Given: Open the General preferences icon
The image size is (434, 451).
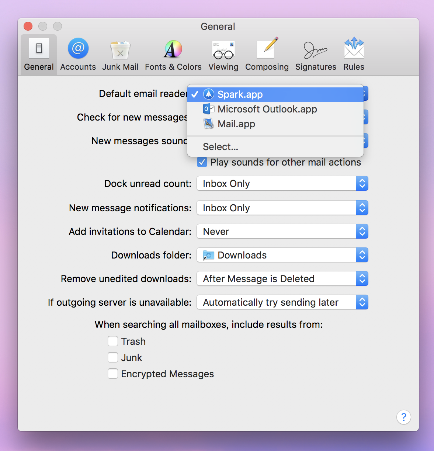Looking at the screenshot, I should tap(39, 55).
